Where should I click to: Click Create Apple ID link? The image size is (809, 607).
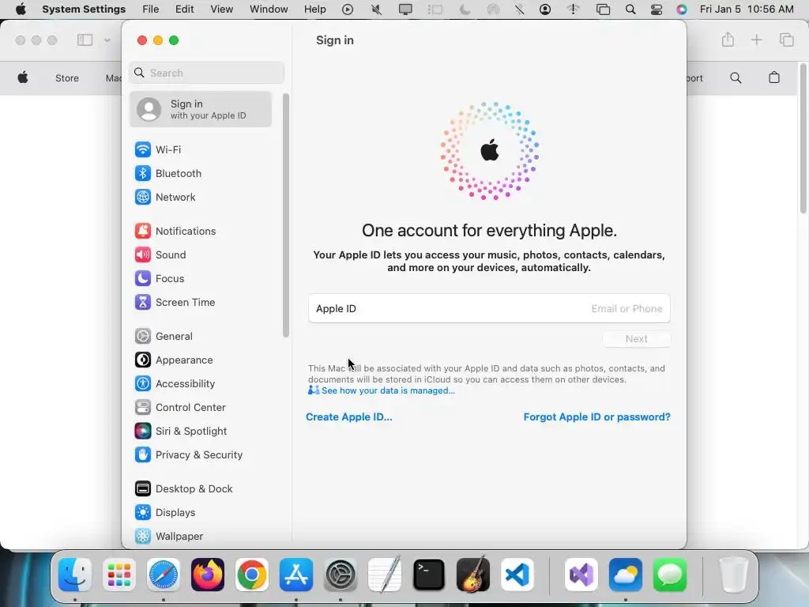coord(348,417)
